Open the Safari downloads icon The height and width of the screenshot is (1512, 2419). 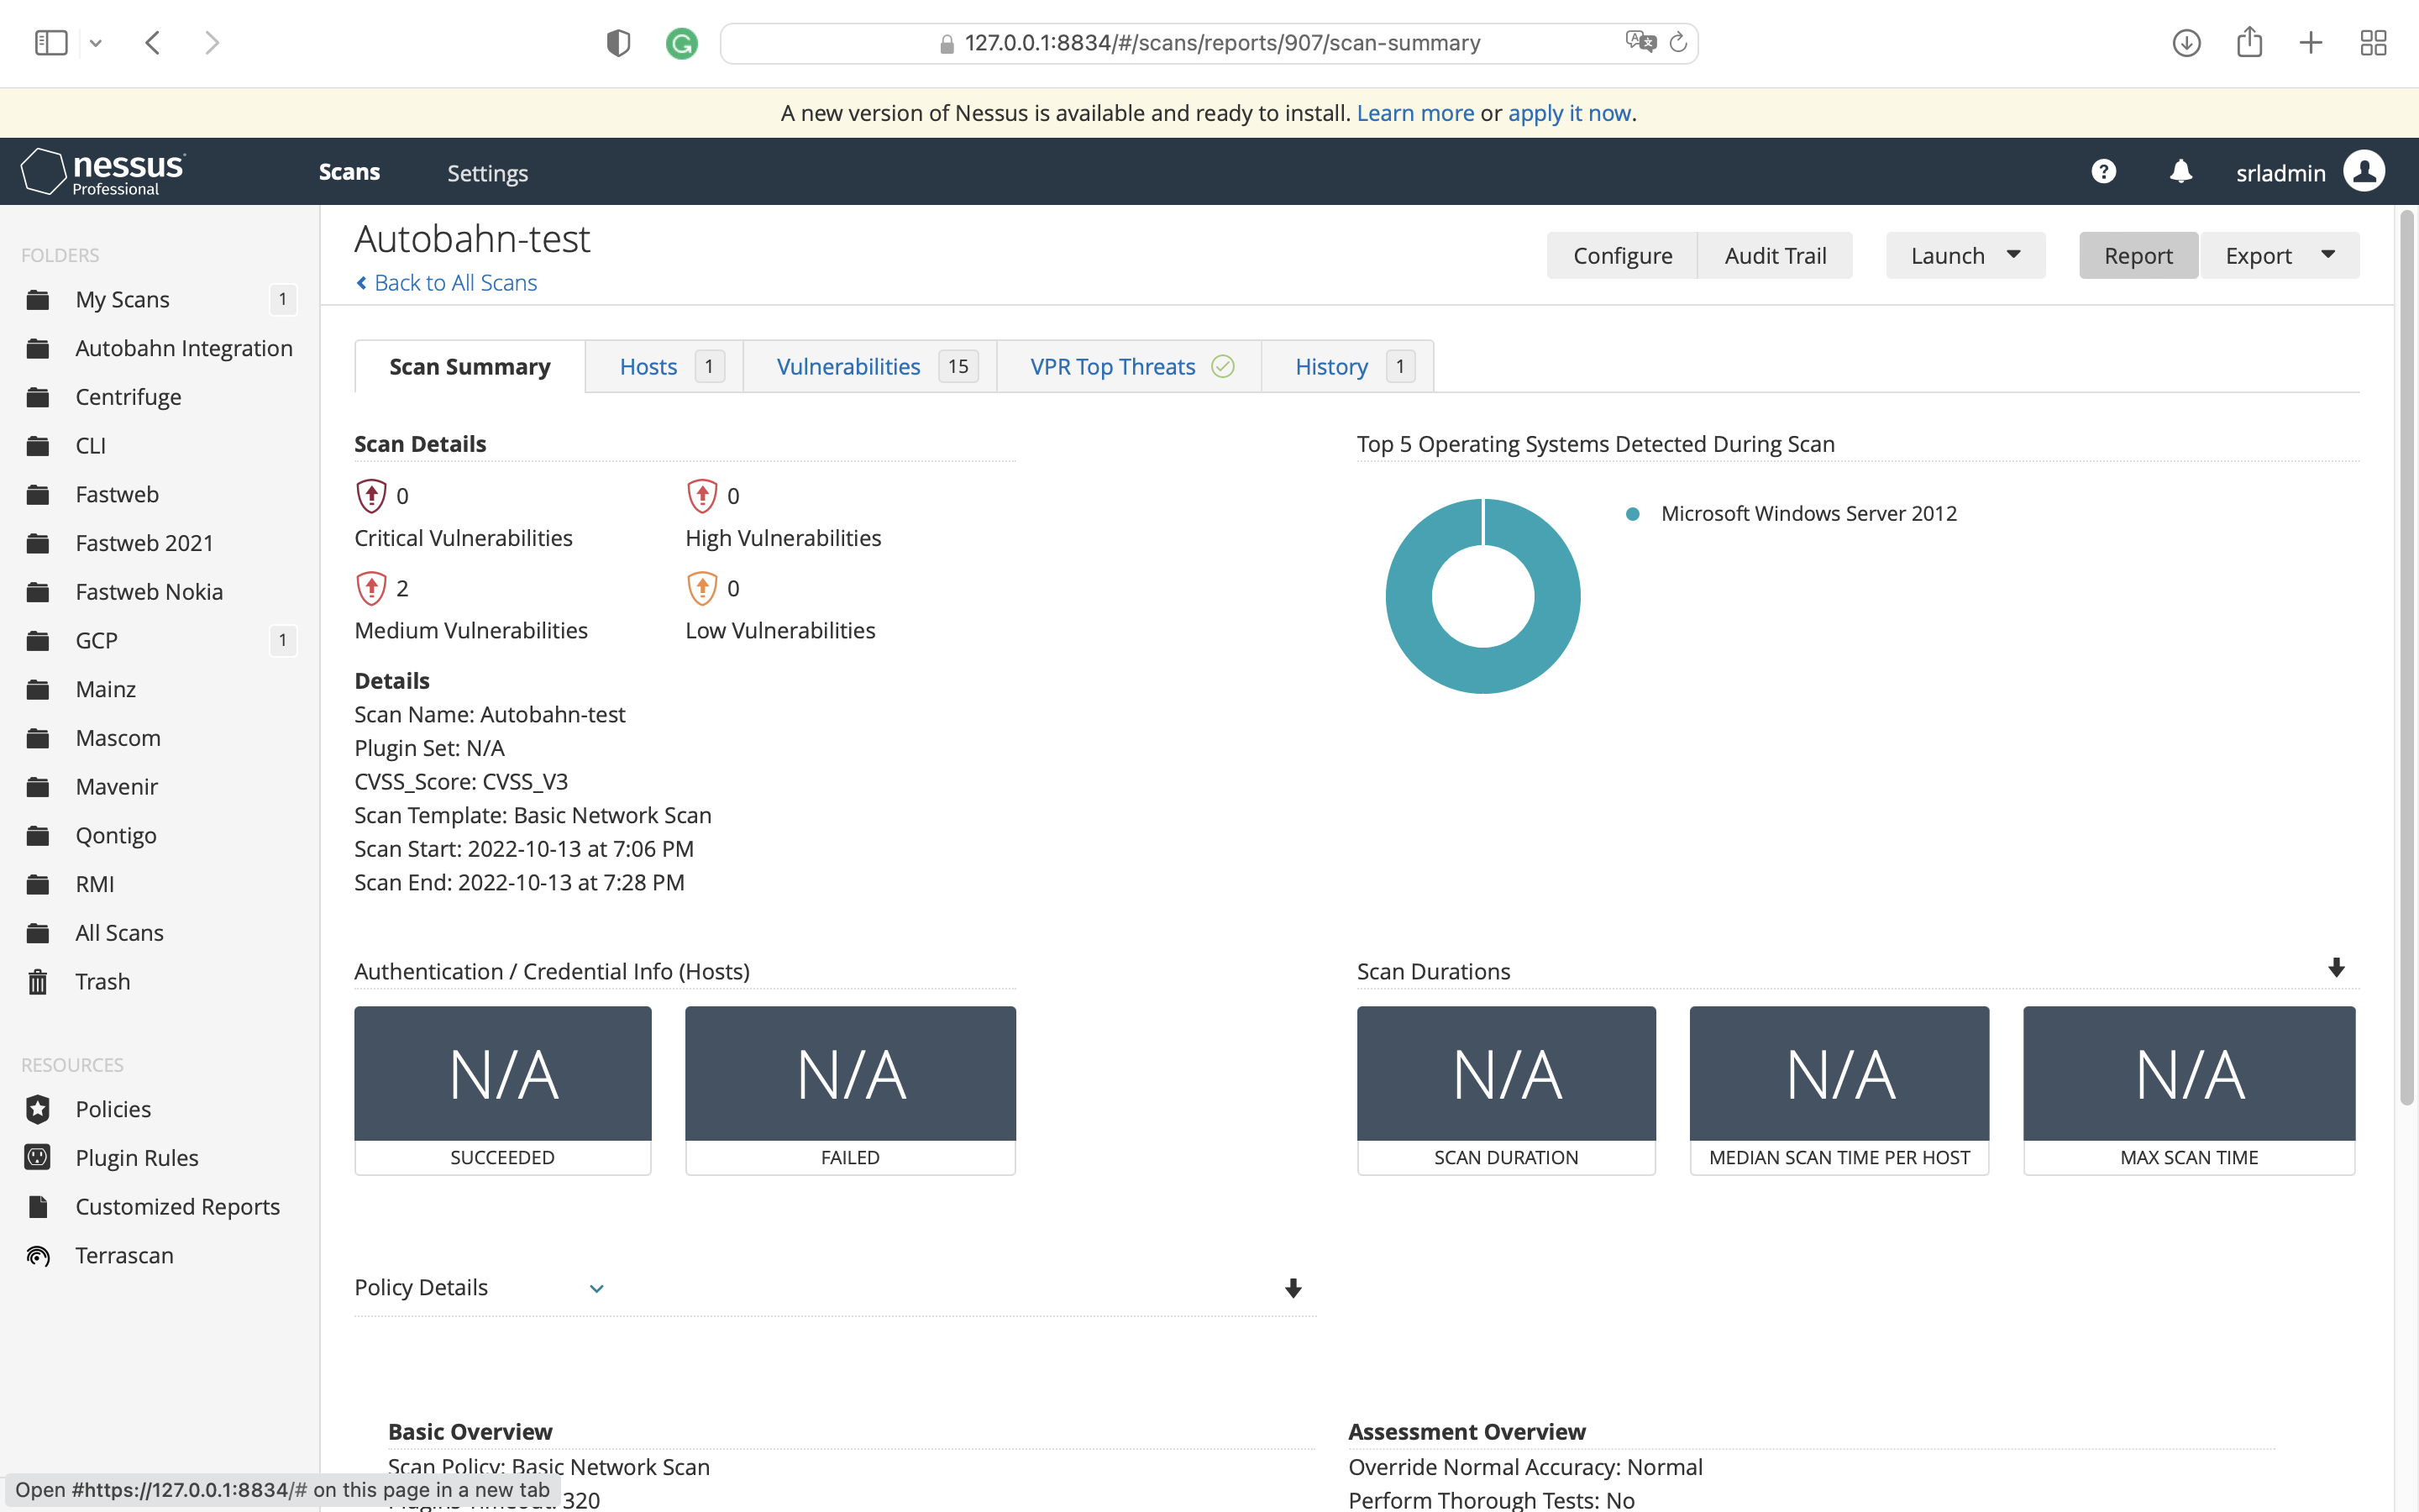2187,43
